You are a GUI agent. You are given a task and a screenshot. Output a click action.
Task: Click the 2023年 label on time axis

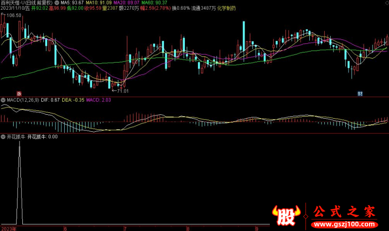click(x=8, y=228)
